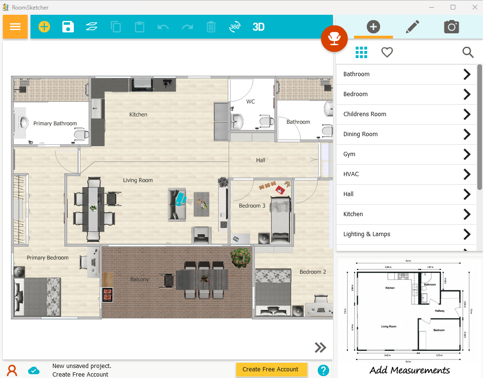Create a new project with yellow plus
Screen dimensions: 483x378
pos(44,27)
